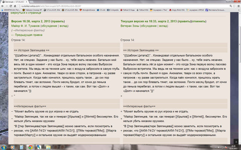Viewport: 241px width, 150px height.
Task: Click the Вернуться к странице link
Action: coord(26,13)
